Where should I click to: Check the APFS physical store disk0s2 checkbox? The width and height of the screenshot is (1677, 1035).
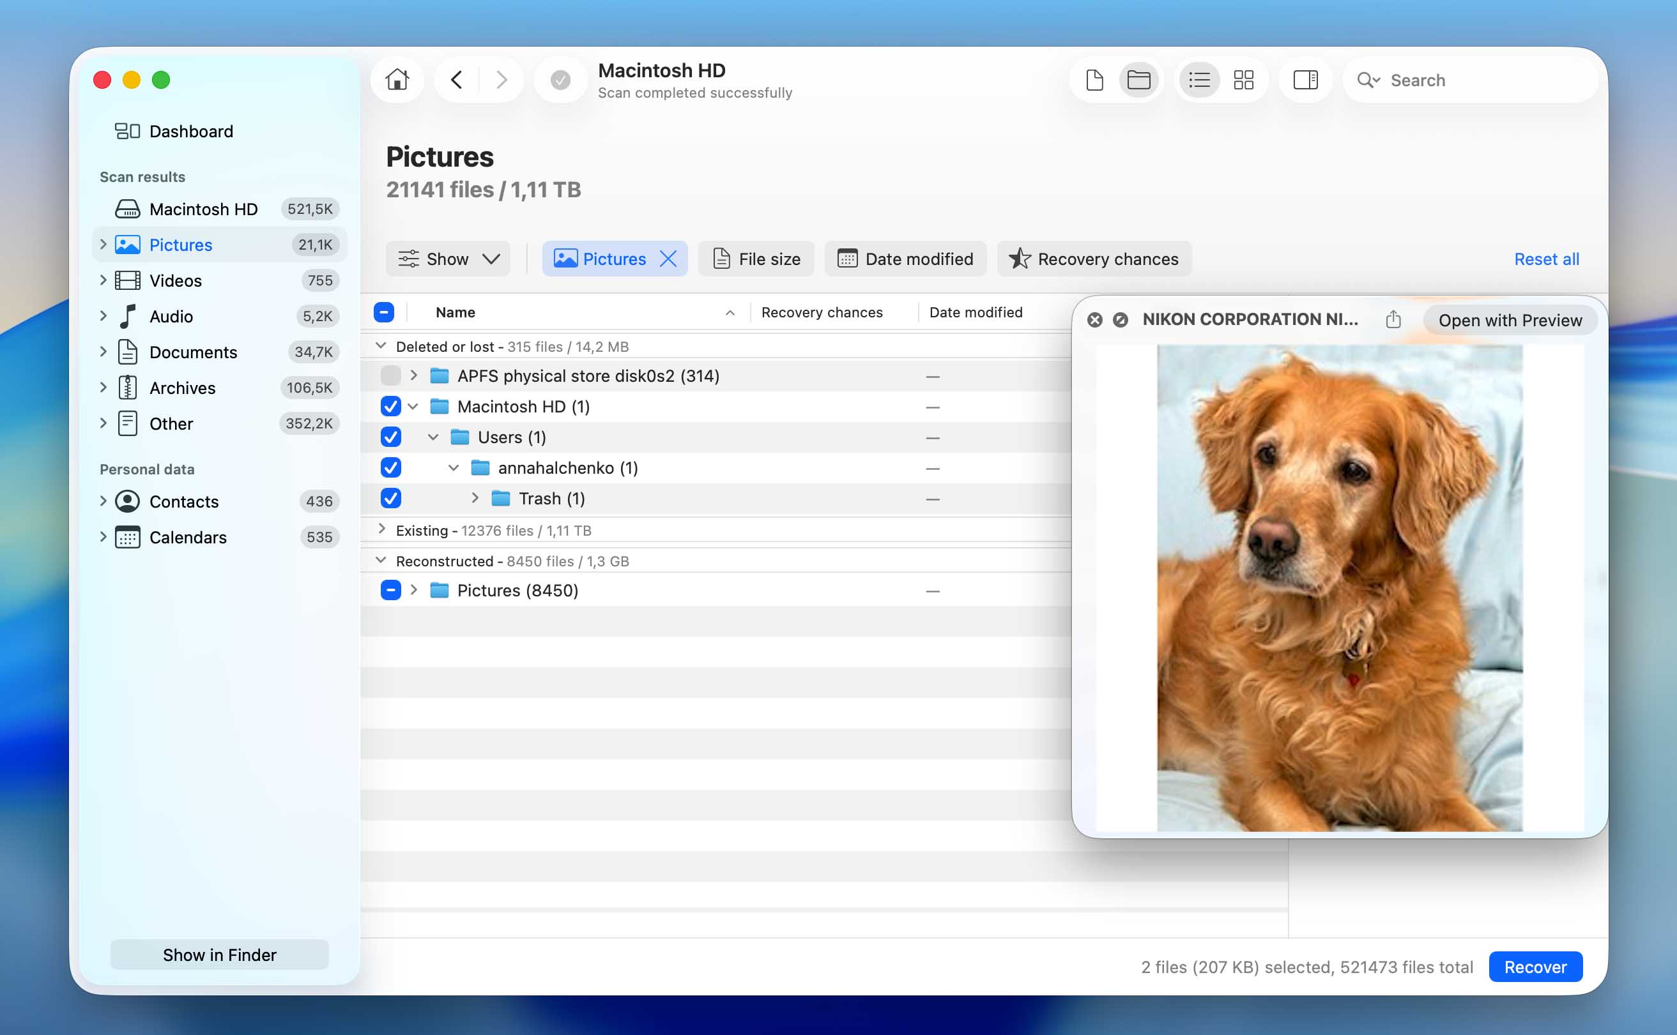pos(390,376)
